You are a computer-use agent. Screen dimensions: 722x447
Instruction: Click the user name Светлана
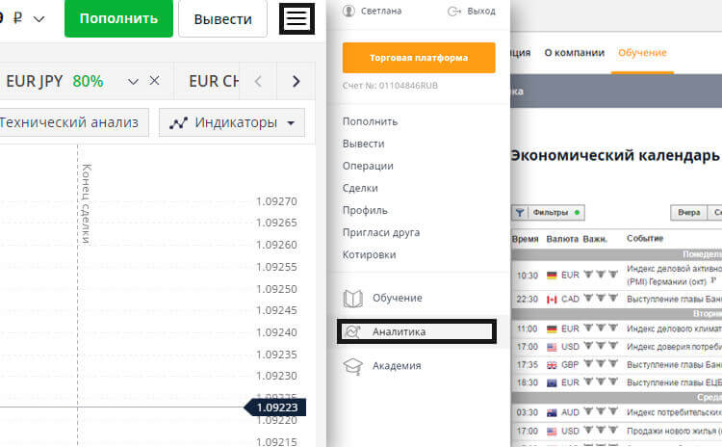[x=381, y=11]
